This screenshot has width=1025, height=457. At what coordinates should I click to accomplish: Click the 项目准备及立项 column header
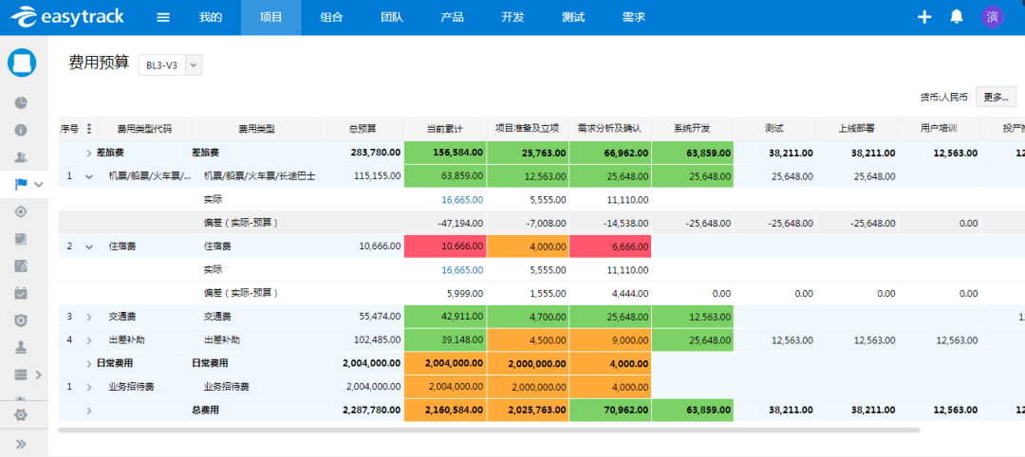click(528, 129)
